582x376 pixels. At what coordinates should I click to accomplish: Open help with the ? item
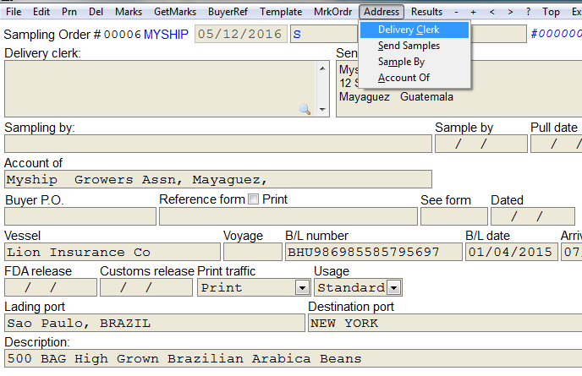pyautogui.click(x=528, y=12)
